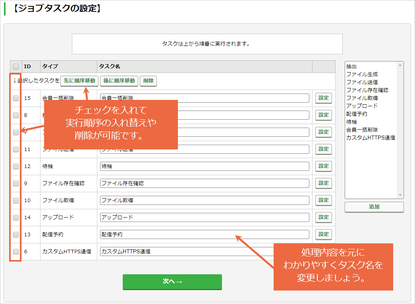Check the box for task ID 8

click(x=16, y=115)
